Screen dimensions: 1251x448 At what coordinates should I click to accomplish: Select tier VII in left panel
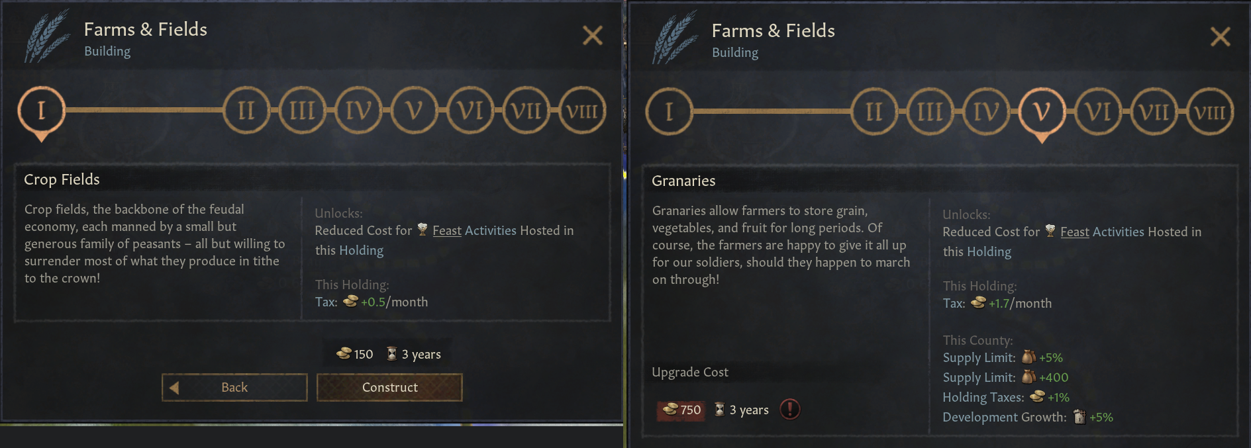(526, 111)
